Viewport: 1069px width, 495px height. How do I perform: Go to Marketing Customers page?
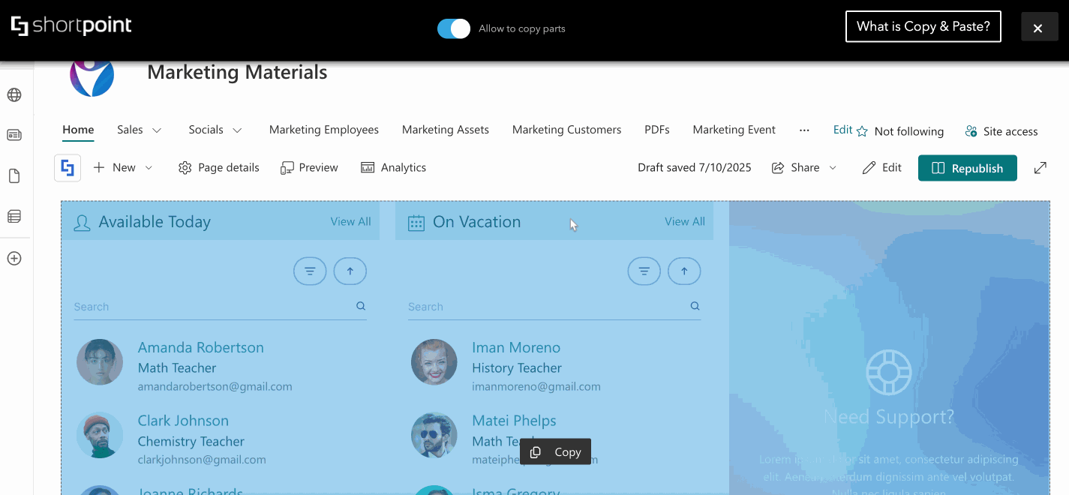(567, 130)
